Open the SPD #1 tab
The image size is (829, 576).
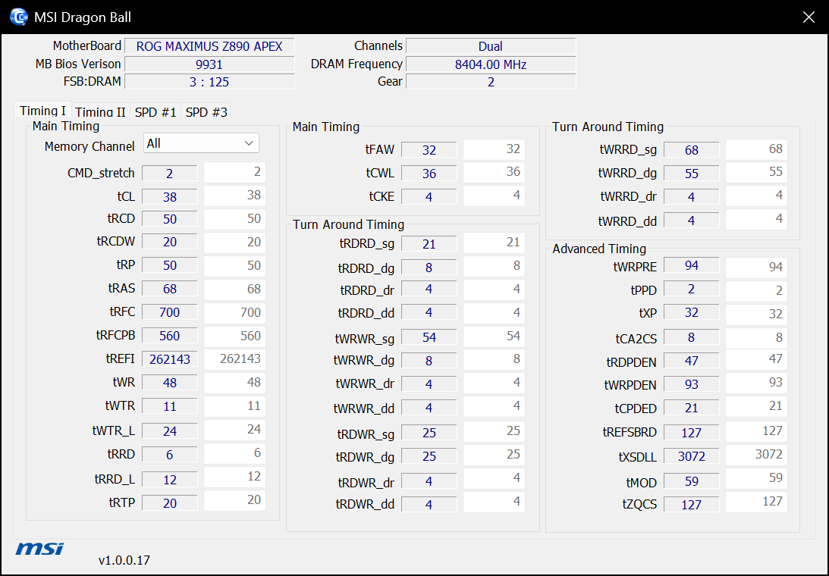(x=155, y=112)
